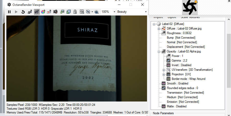Click the Opacity alpha image icon

(x=164, y=51)
